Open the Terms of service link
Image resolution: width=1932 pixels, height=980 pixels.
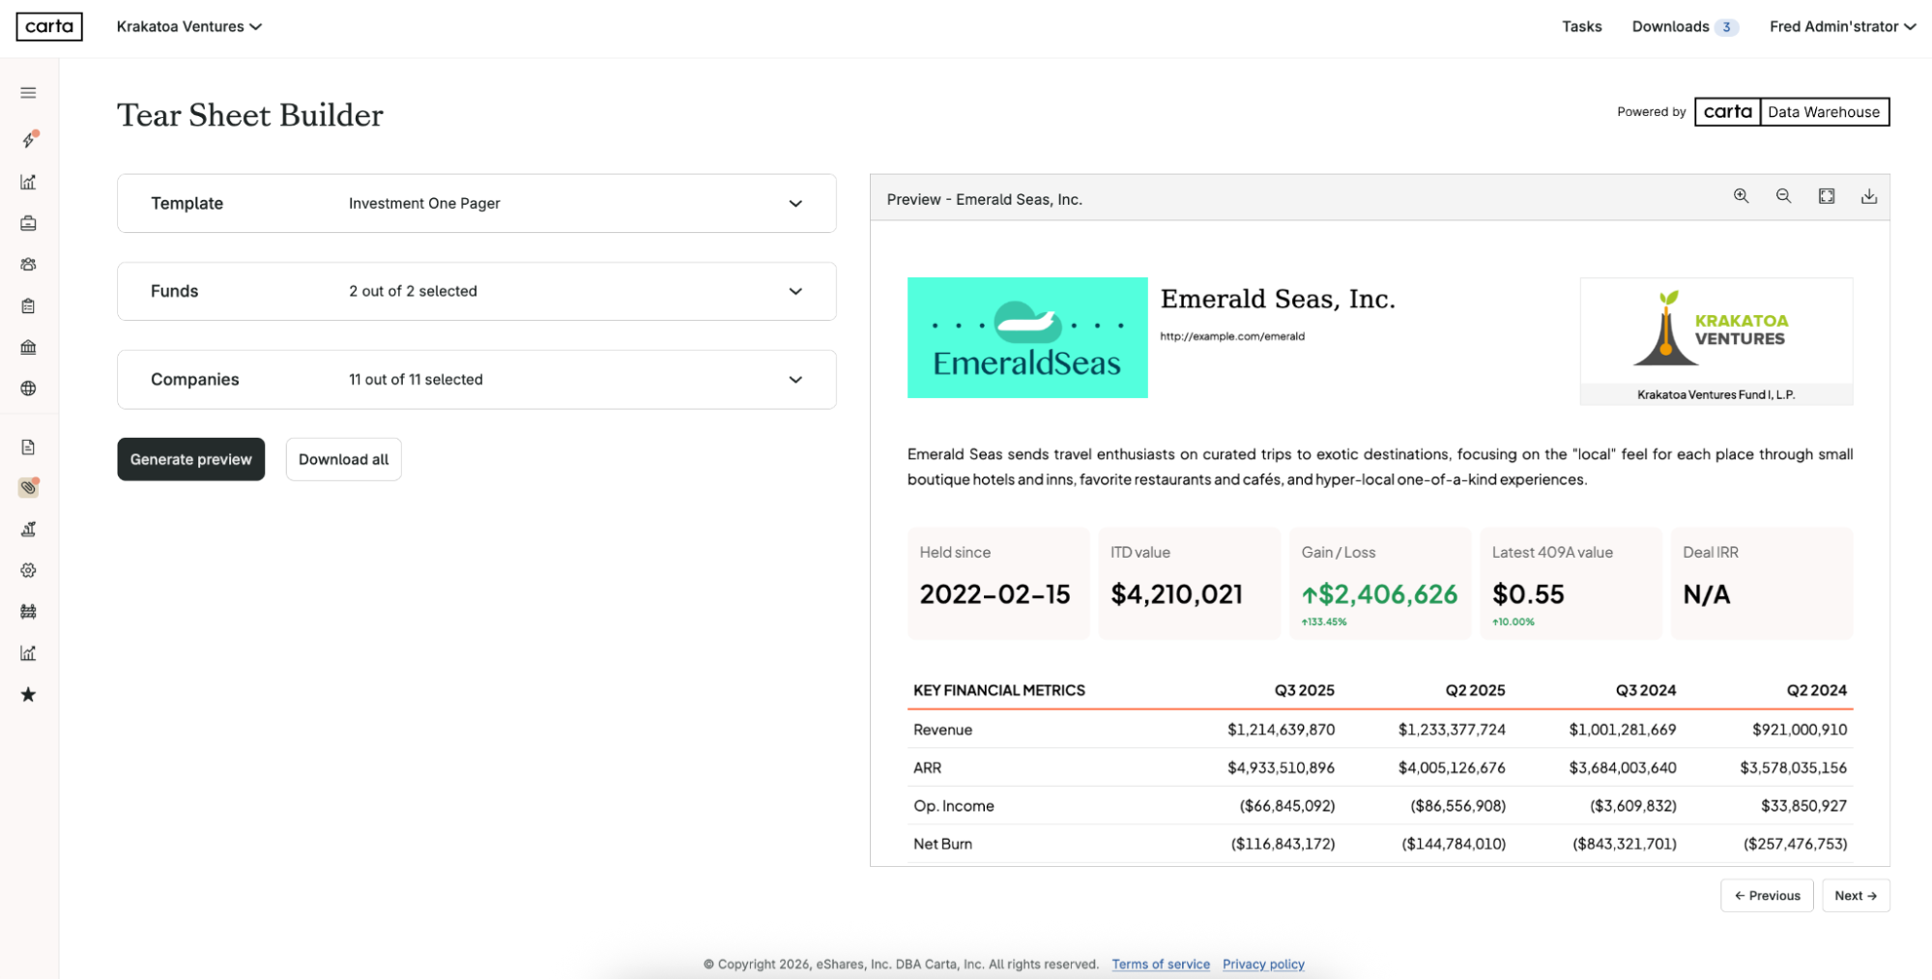1160,964
